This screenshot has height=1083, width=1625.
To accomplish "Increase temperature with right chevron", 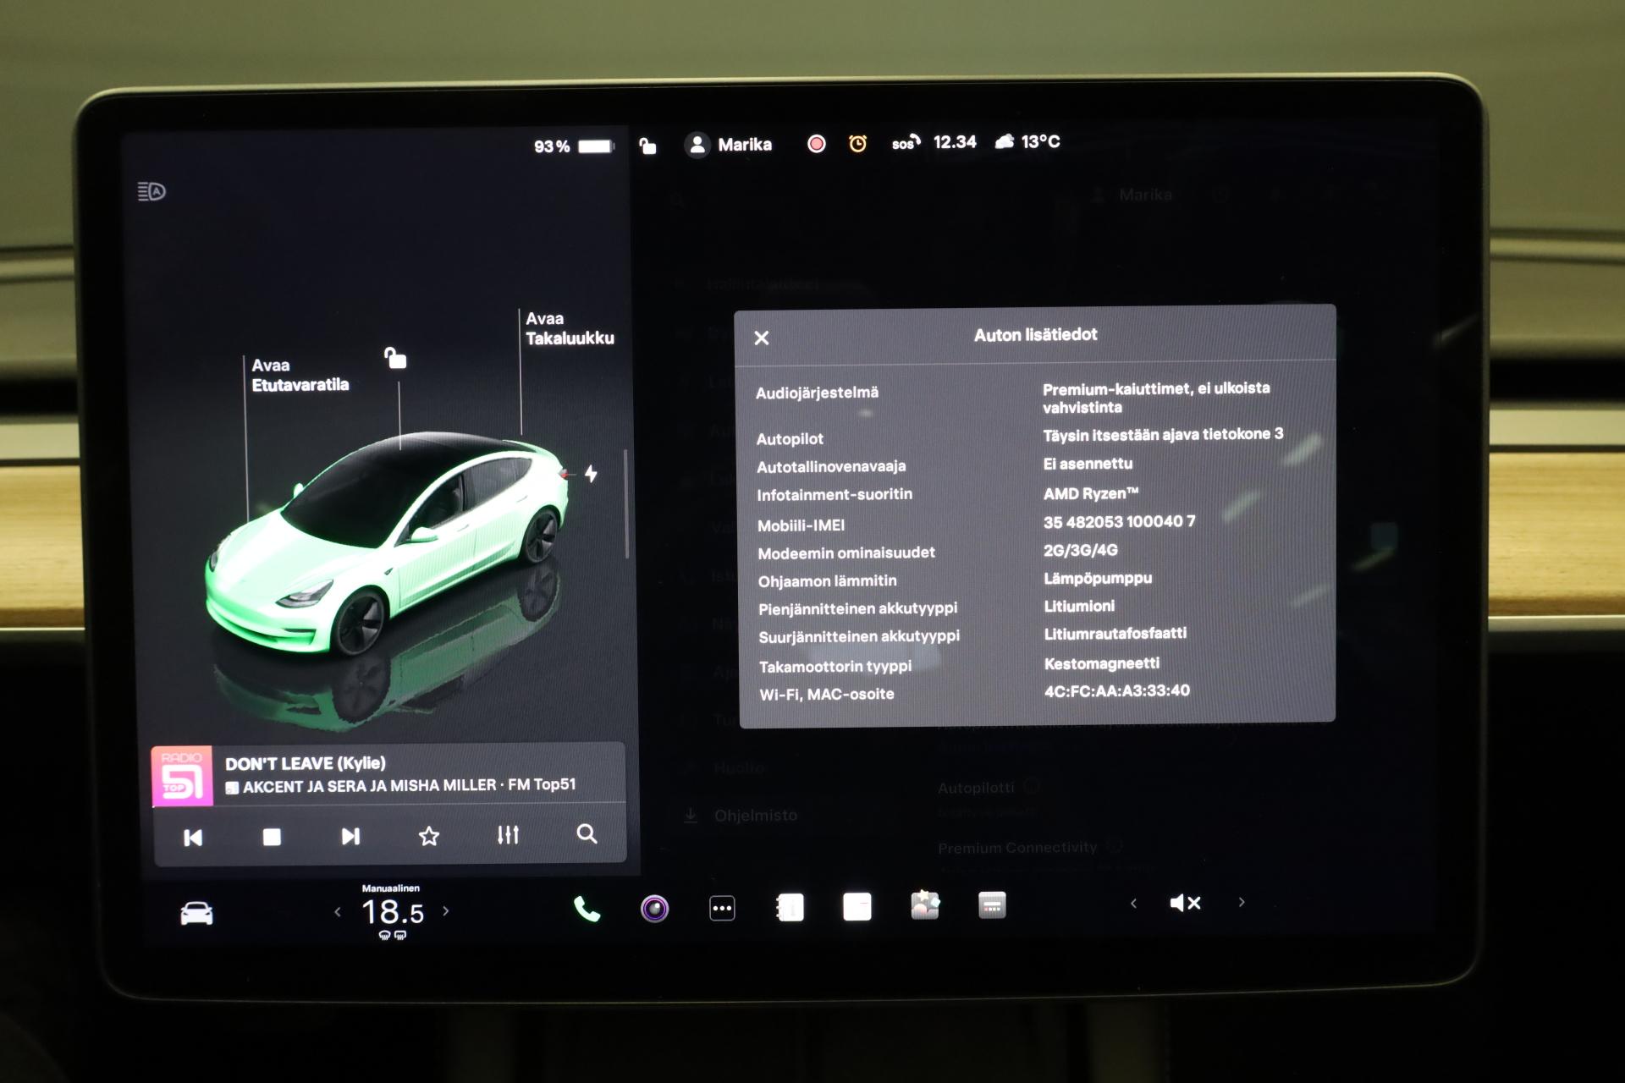I will click(446, 911).
